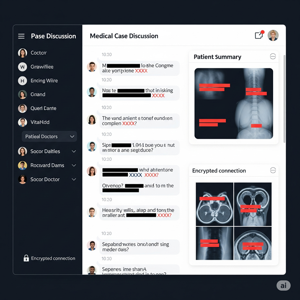This screenshot has width=300, height=300.
Task: Expand the Rocvard Dams chevron
Action: tap(74, 166)
